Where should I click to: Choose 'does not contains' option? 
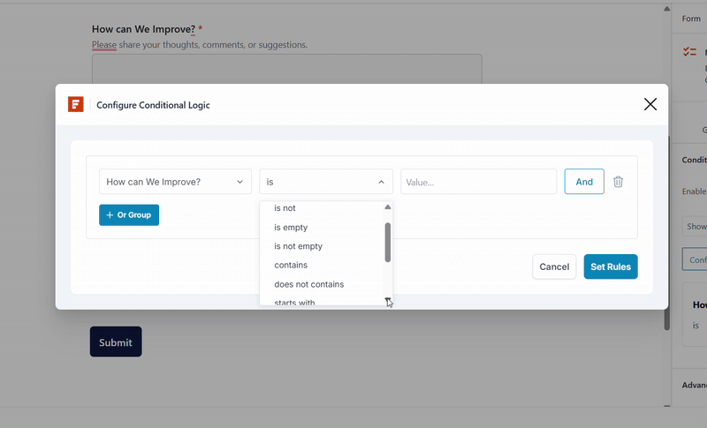[x=308, y=284]
